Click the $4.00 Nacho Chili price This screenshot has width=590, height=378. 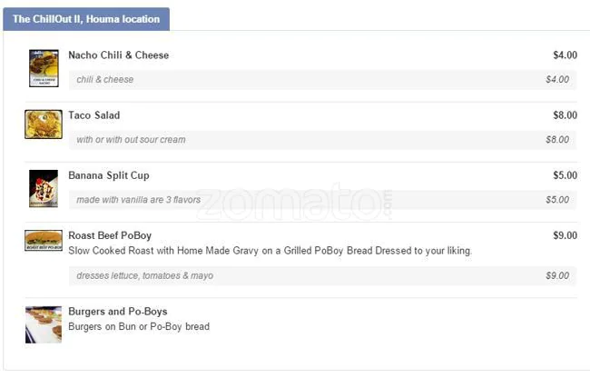tap(565, 55)
